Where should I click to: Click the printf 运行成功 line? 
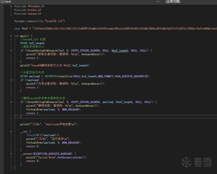click(48, 139)
